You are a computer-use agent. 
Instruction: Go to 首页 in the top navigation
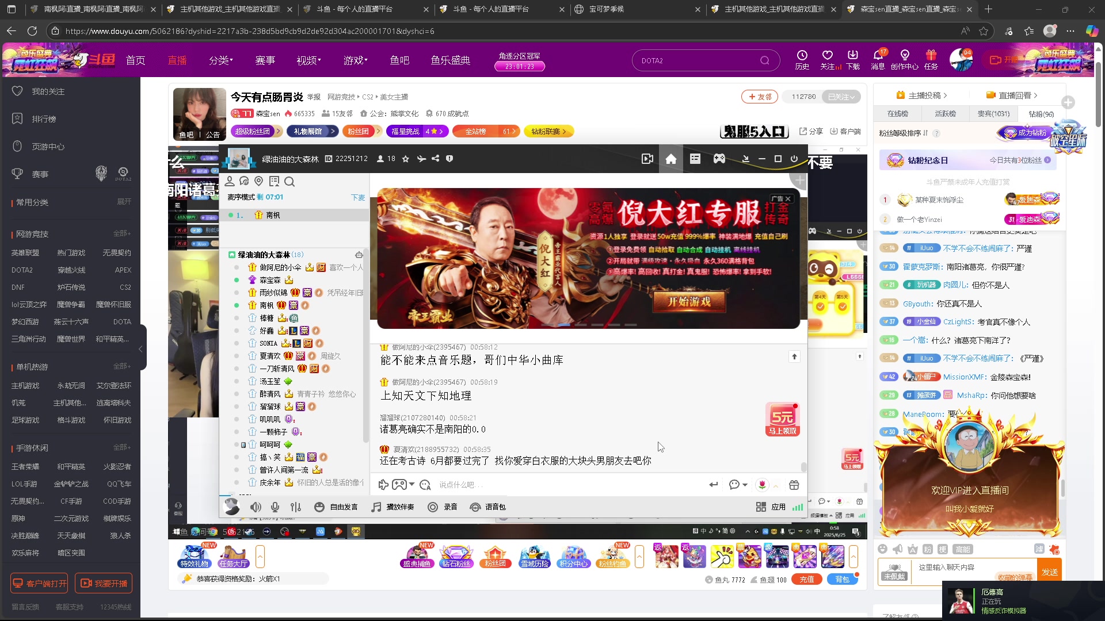point(136,60)
